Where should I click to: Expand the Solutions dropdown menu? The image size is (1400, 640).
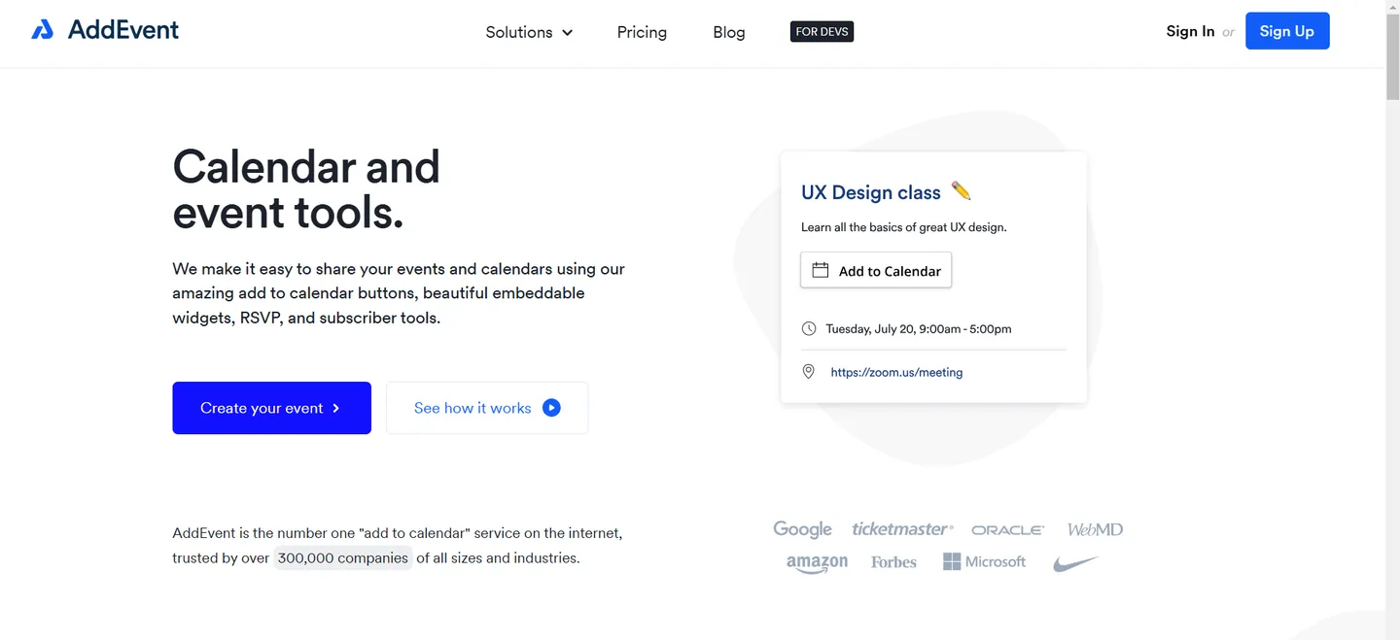[529, 32]
